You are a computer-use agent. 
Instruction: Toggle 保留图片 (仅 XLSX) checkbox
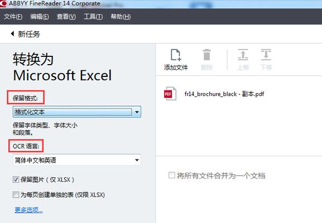[16, 180]
